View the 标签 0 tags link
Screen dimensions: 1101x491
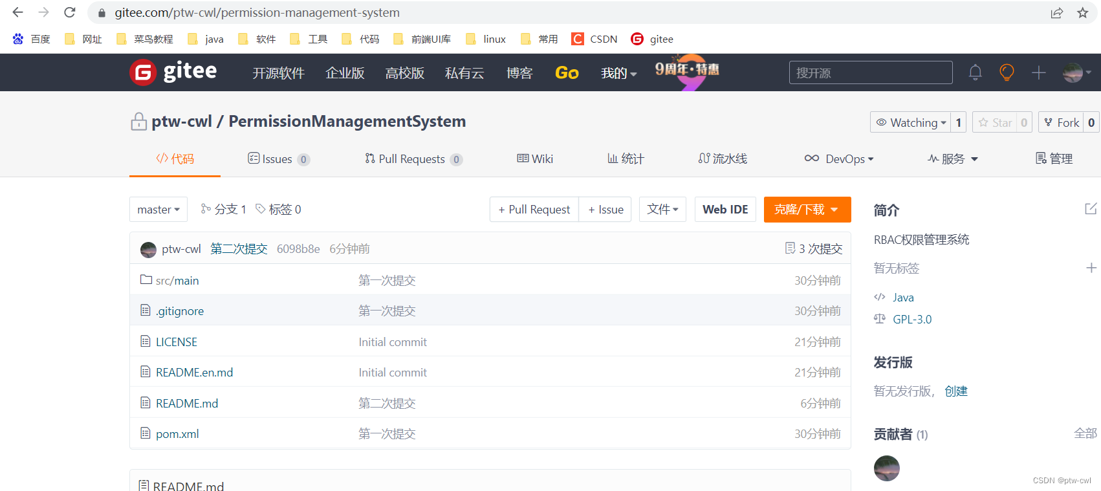pos(278,209)
